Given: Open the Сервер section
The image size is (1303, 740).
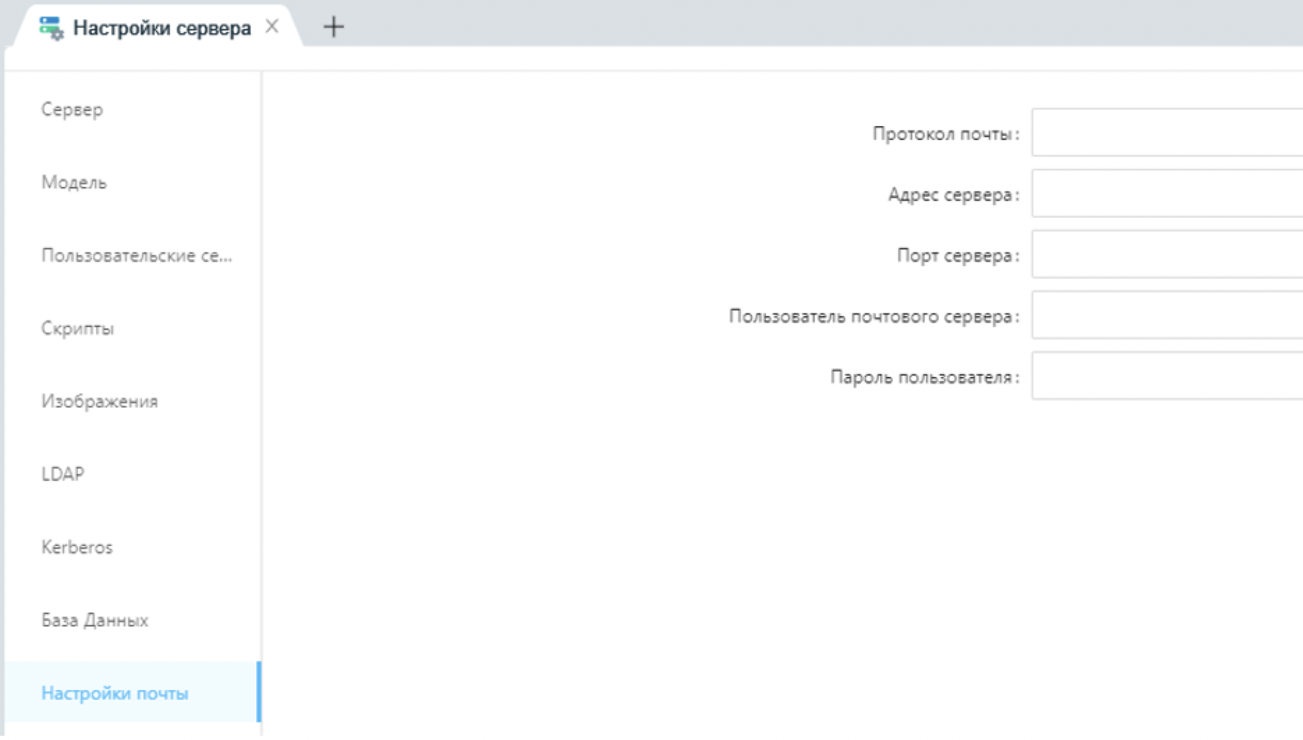Looking at the screenshot, I should 71,110.
